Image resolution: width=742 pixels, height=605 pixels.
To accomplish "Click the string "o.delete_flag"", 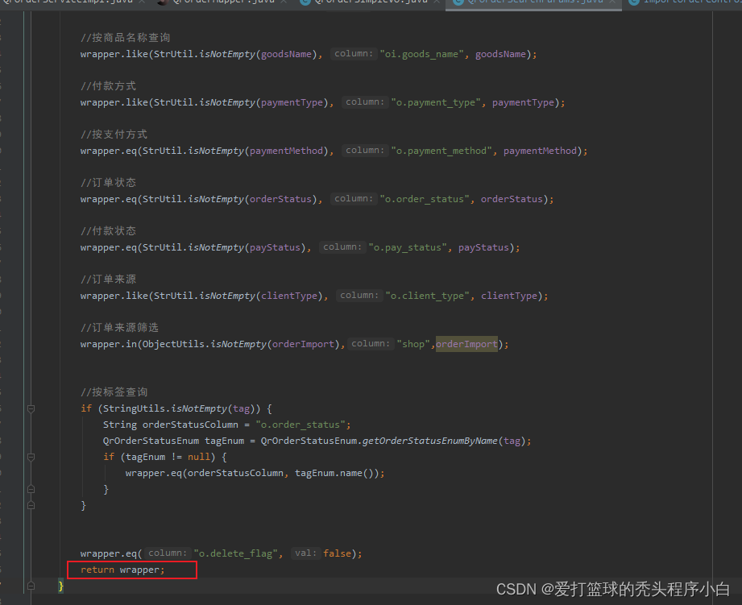I will coord(235,553).
